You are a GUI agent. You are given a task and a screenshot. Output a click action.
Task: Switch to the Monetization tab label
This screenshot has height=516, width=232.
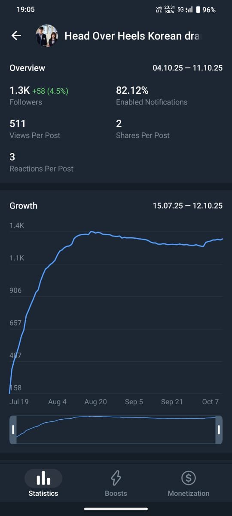point(189,493)
